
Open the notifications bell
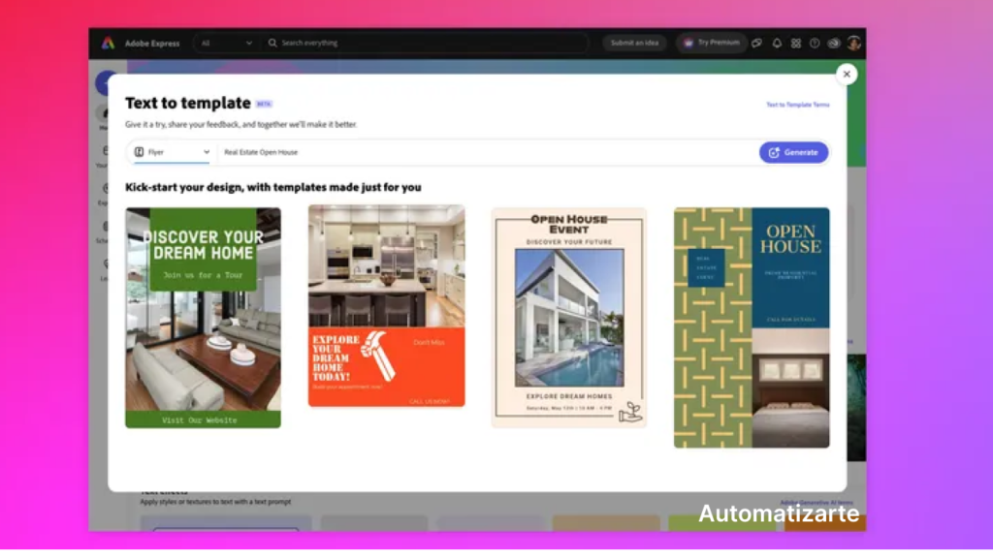(777, 43)
